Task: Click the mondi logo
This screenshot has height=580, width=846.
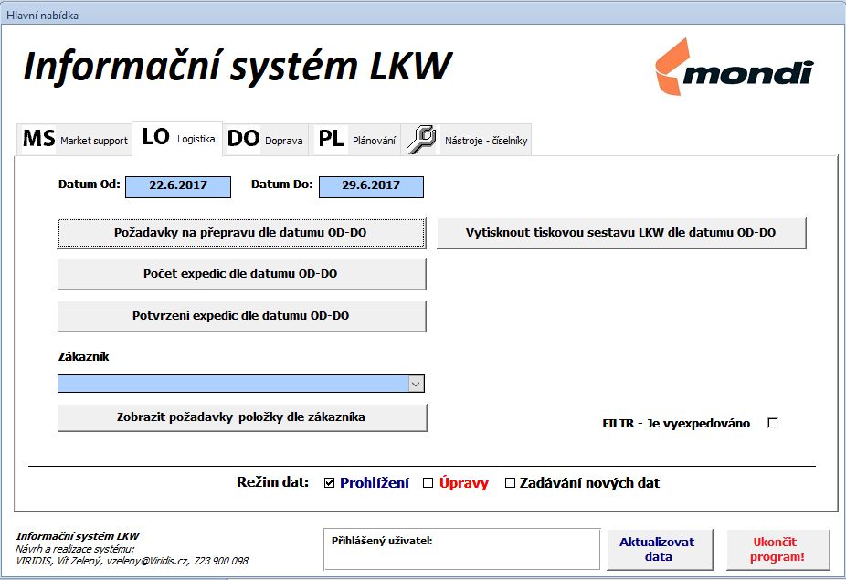Action: click(735, 67)
